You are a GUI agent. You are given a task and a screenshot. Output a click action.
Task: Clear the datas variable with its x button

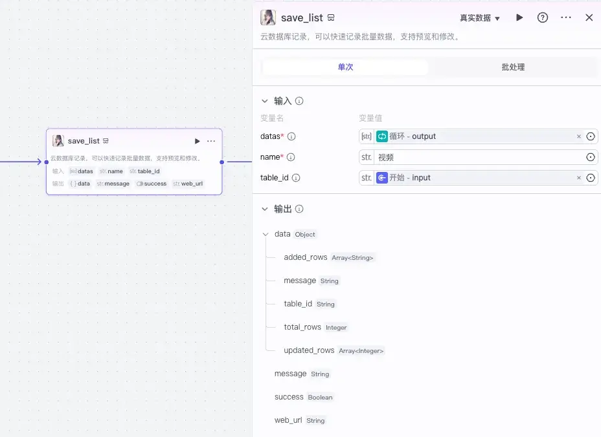(x=578, y=136)
